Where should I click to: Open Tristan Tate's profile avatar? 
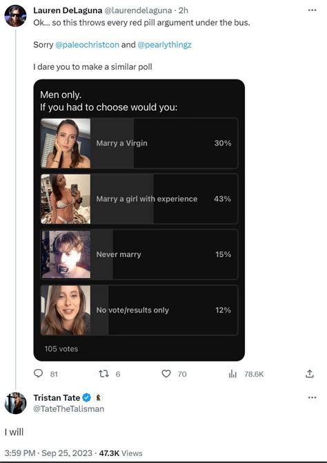[x=15, y=403]
